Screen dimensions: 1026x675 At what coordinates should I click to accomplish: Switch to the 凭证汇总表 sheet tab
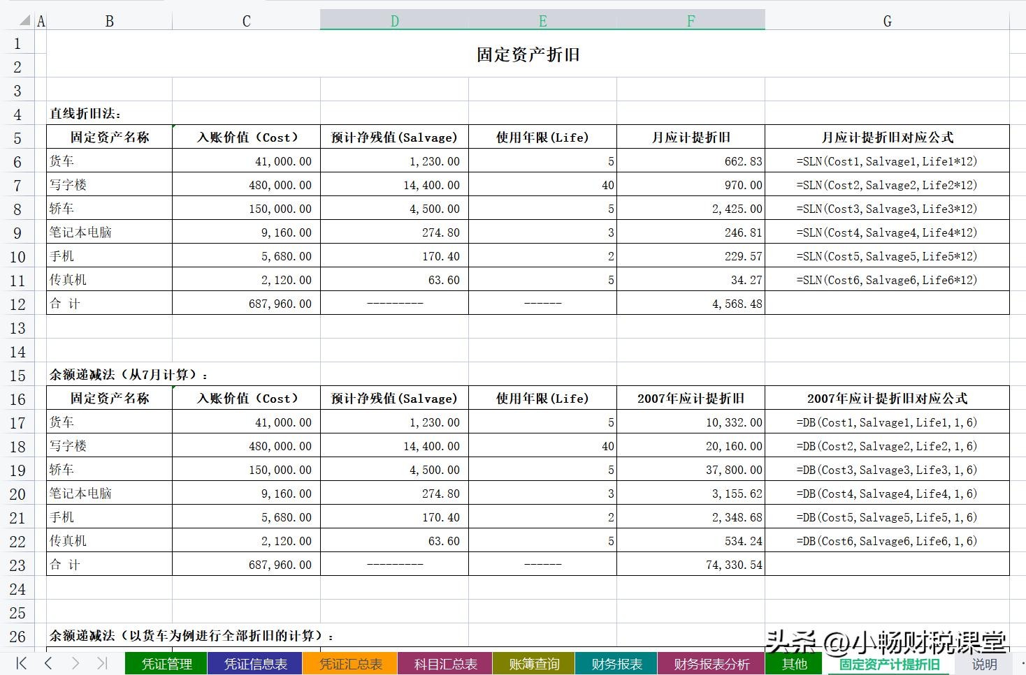click(350, 664)
